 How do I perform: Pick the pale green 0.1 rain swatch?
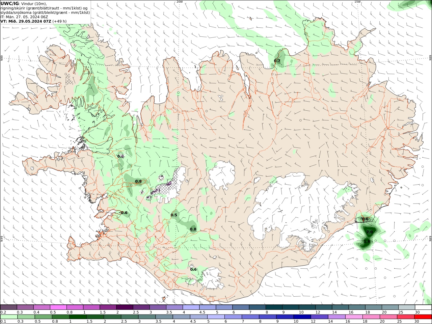click(x=8, y=317)
